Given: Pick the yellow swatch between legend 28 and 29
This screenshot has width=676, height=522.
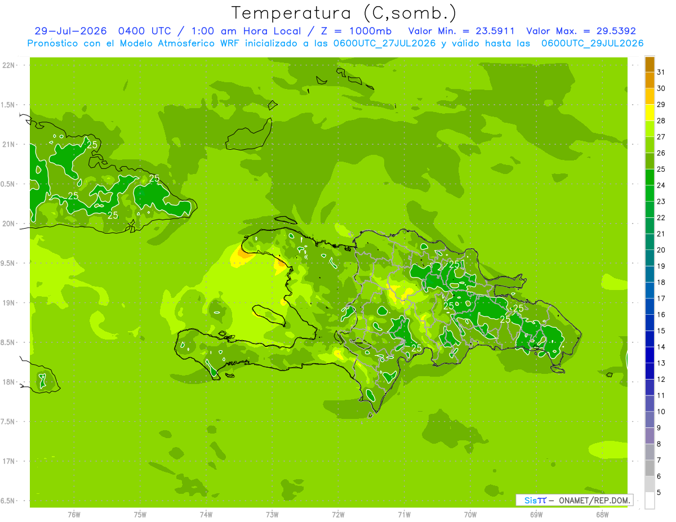Looking at the screenshot, I should tap(650, 113).
